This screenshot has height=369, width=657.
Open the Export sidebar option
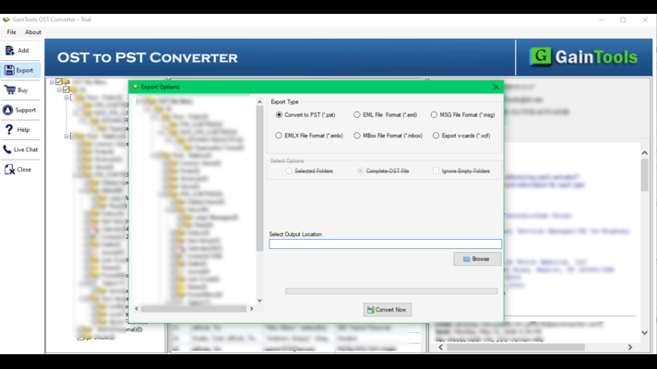20,70
